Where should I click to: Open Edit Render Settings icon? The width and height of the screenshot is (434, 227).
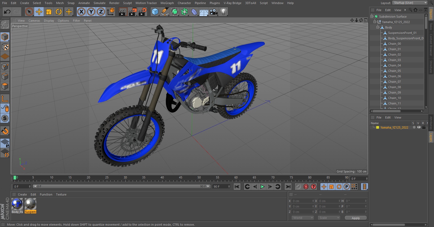click(143, 12)
